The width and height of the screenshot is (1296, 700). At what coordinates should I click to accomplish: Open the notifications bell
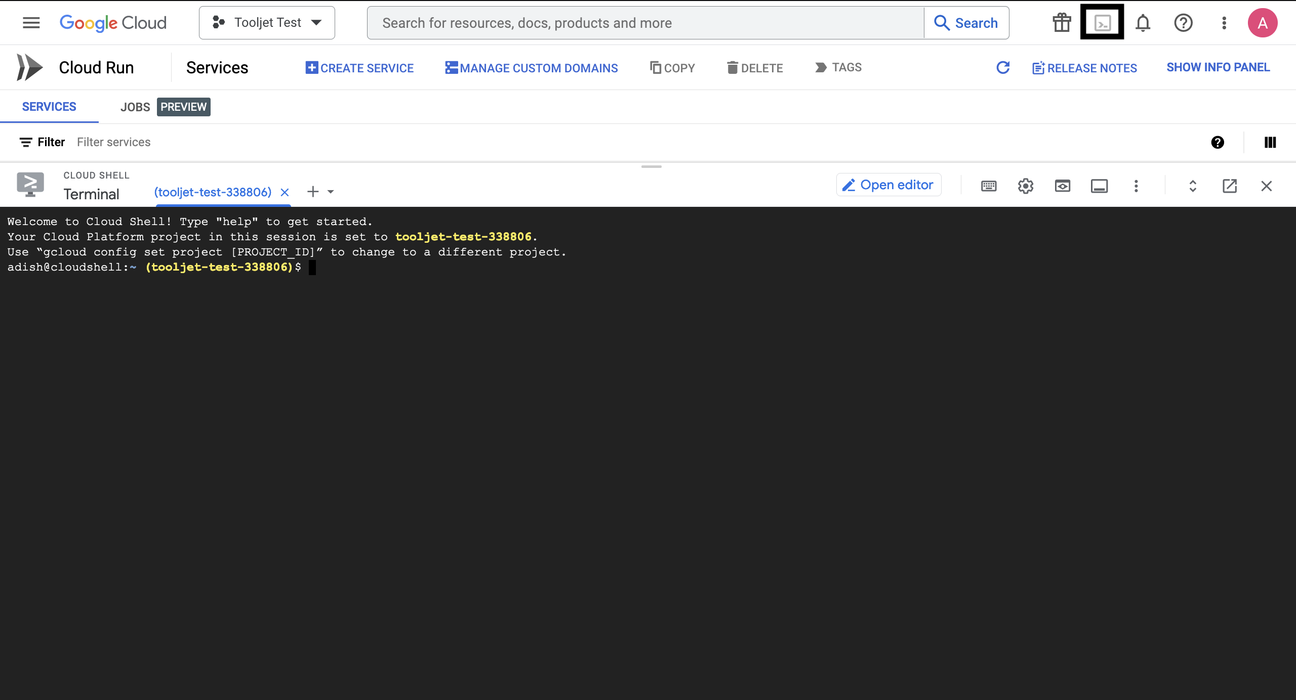pos(1143,23)
